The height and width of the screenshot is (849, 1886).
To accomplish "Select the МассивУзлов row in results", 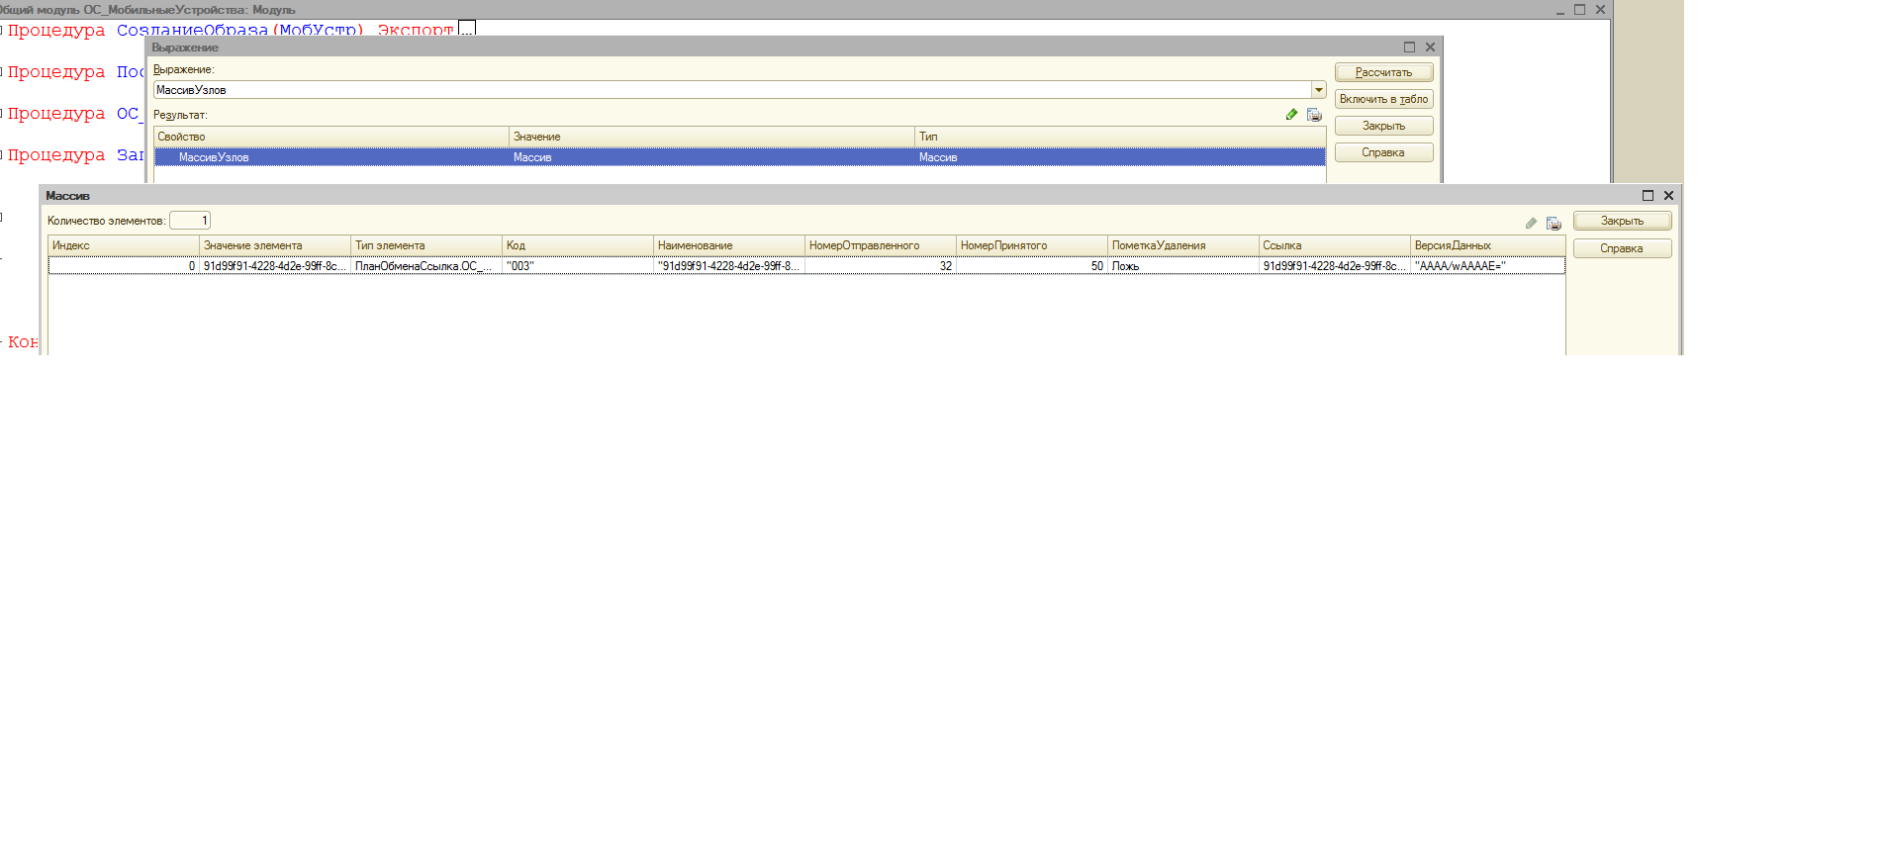I will pyautogui.click(x=214, y=157).
